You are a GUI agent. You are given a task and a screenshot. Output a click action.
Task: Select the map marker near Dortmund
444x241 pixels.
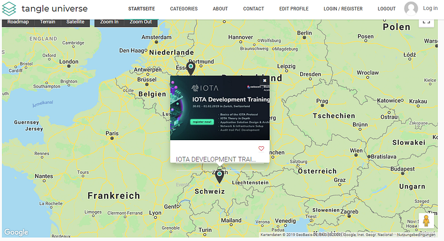point(191,68)
